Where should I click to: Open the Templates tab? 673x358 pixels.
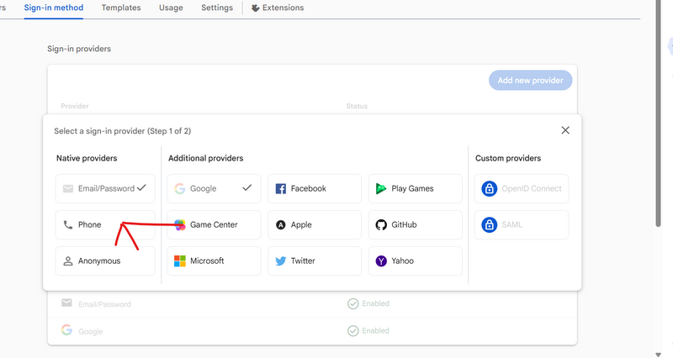click(x=121, y=8)
